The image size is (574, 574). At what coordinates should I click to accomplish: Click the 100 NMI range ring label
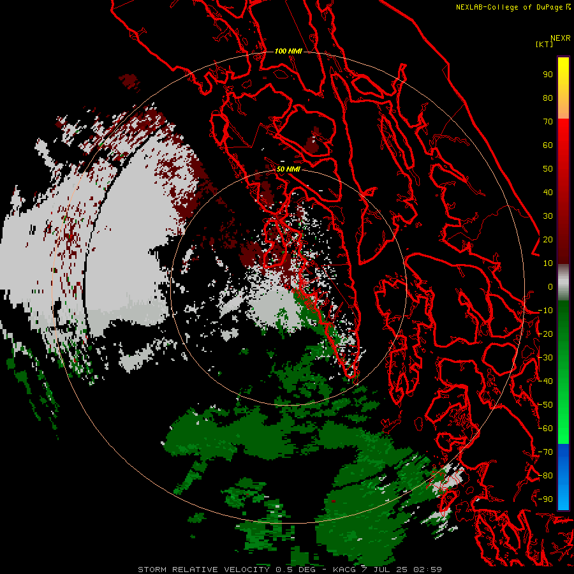(x=288, y=51)
